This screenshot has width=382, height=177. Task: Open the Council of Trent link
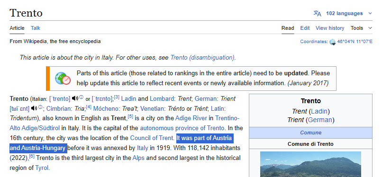click(151, 138)
